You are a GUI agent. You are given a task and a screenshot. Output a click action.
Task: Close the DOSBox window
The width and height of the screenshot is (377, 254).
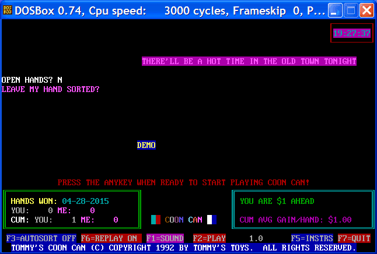click(366, 10)
